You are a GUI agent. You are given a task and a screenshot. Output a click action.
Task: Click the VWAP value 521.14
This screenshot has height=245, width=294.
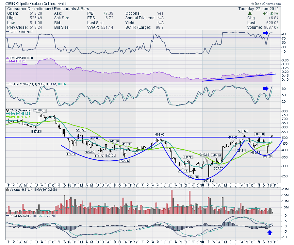point(107,27)
